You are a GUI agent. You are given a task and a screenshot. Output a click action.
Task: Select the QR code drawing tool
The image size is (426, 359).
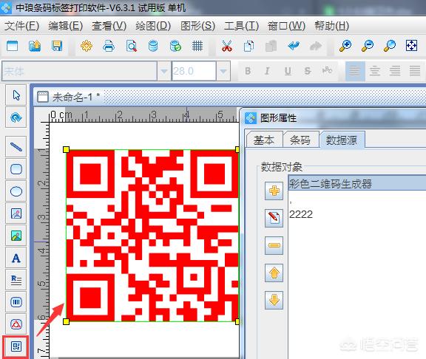(x=16, y=346)
